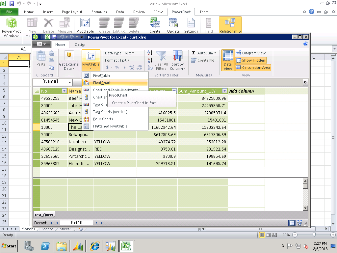Click the Klubben cell in Name column

click(80, 142)
